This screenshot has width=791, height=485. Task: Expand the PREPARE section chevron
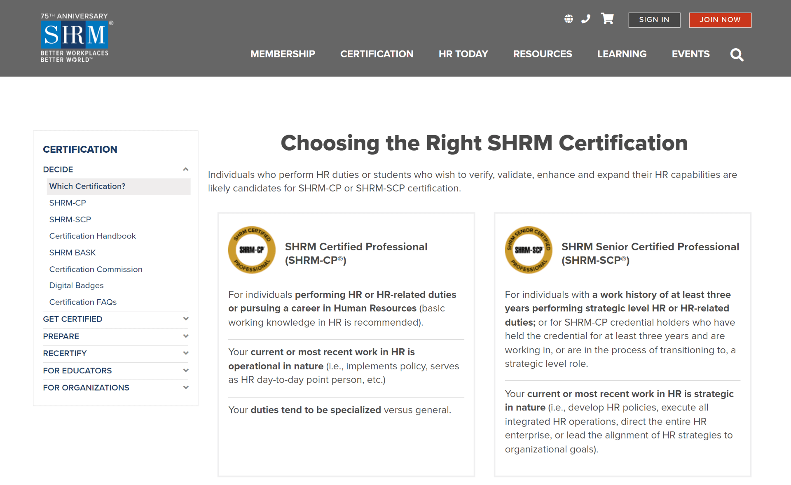click(186, 336)
